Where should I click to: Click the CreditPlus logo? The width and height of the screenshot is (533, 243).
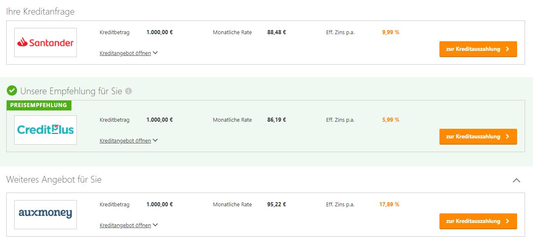point(46,130)
